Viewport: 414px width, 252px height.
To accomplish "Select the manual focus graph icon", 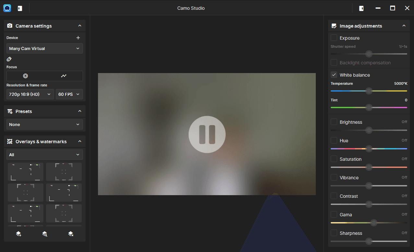I will coord(64,76).
